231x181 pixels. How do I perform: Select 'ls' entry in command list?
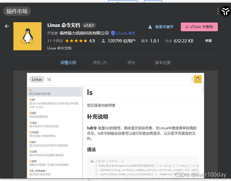point(54,92)
